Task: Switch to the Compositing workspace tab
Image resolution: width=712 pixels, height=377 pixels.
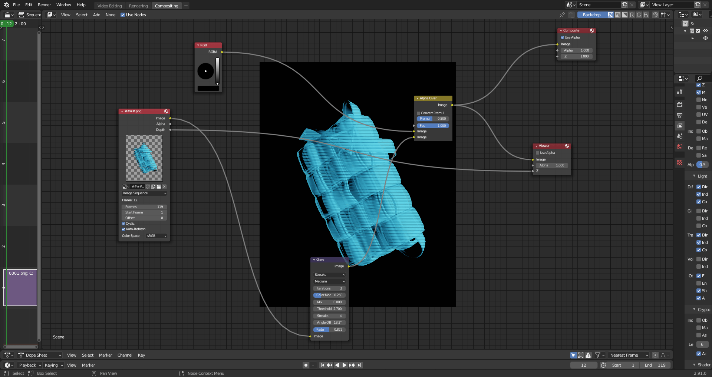Action: click(167, 6)
